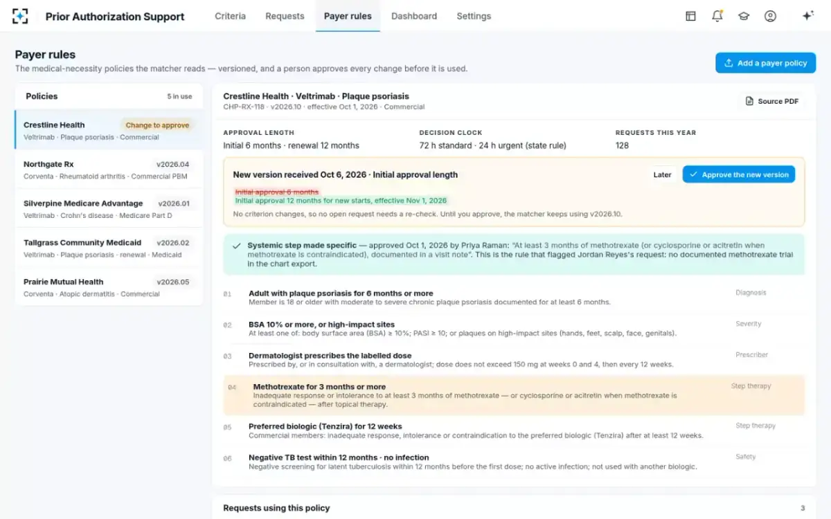Switch to the Requests tab
Screen dimensions: 831x519
[285, 16]
